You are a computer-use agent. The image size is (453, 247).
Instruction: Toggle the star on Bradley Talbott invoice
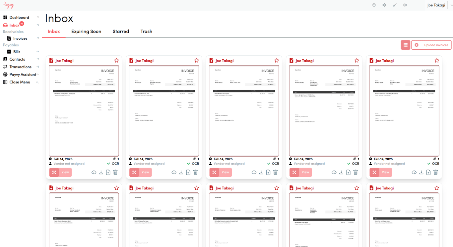click(x=437, y=61)
